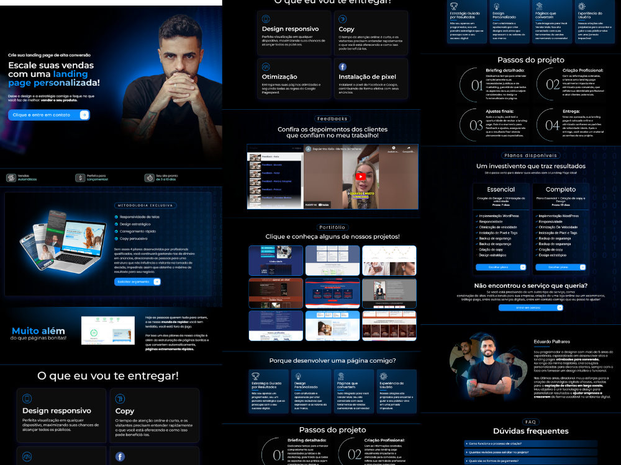Image resolution: width=621 pixels, height=465 pixels.
Task: Click the photo of Eduardo Palhares with crossed arms
Action: tap(488, 368)
